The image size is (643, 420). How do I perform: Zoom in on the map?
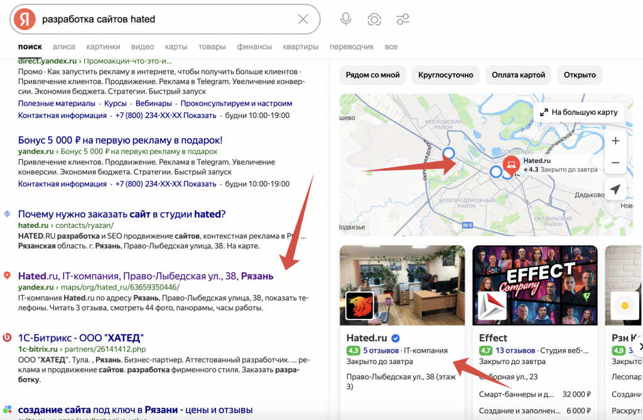[x=615, y=141]
